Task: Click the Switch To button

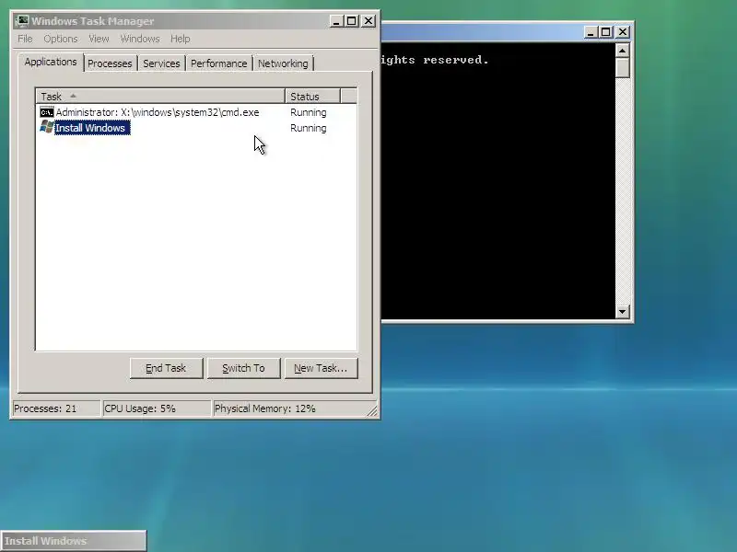Action: pos(243,368)
